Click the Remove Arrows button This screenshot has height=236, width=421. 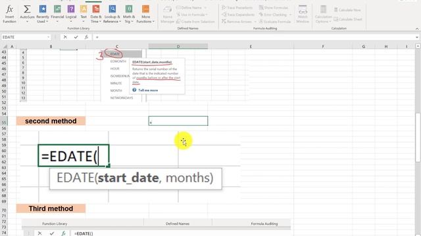(237, 22)
